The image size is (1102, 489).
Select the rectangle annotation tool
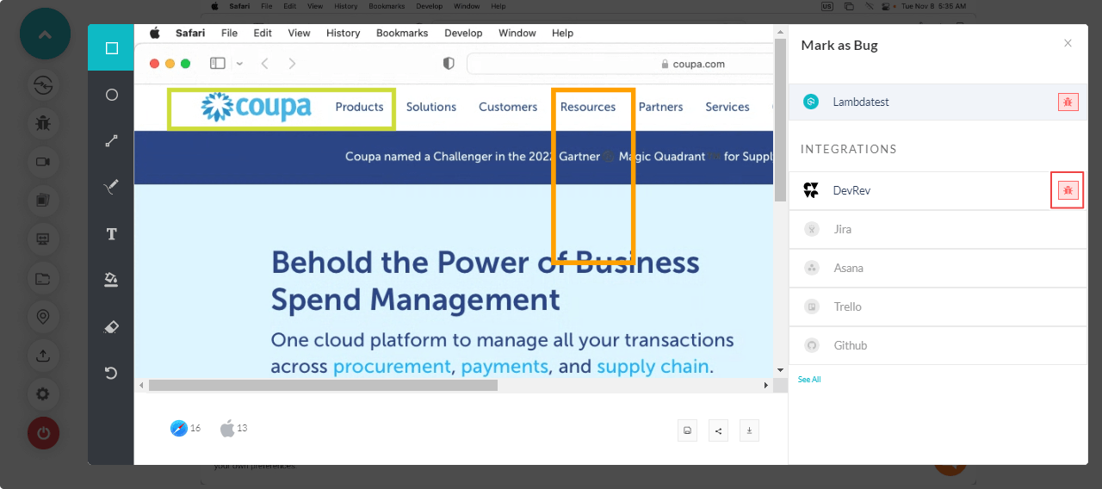click(x=111, y=48)
